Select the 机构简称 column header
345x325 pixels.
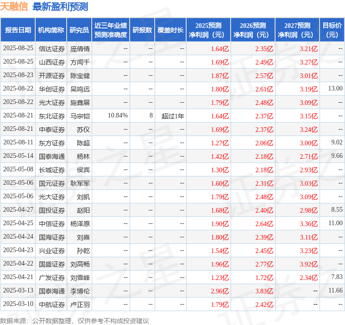point(51,30)
